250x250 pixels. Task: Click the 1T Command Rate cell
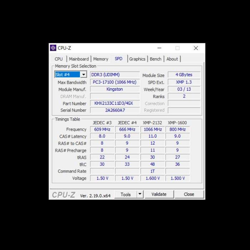pyautogui.click(x=152, y=171)
